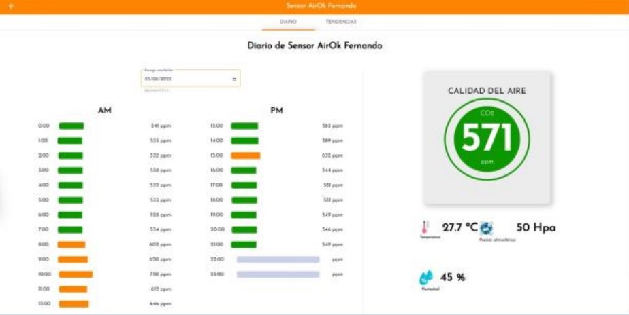This screenshot has width=629, height=315.
Task: Select the orange bar for 10:00 AM
Action: [x=76, y=274]
